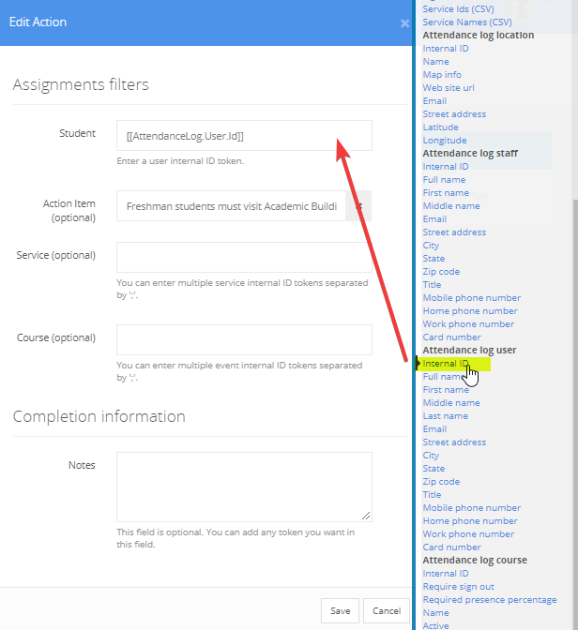Select Middle name under Attendance log staff
The image size is (578, 630).
tap(451, 205)
